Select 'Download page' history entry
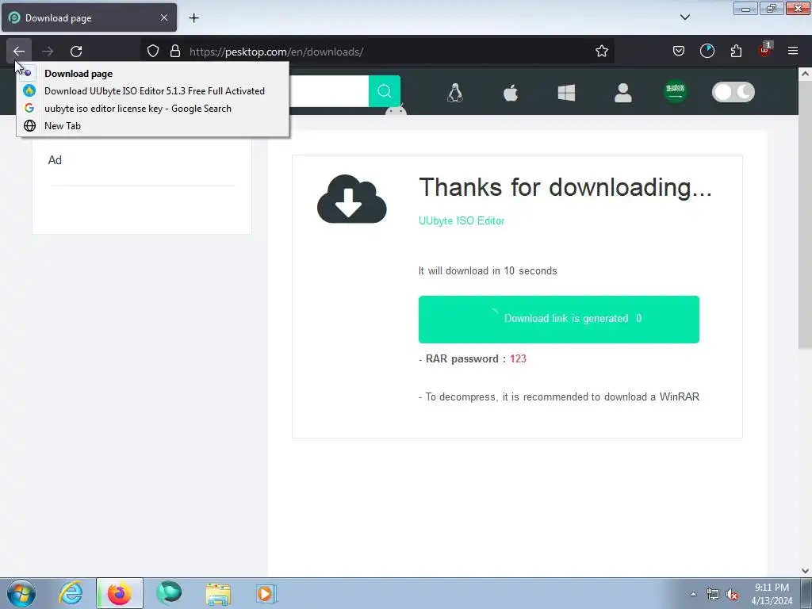 coord(153,74)
